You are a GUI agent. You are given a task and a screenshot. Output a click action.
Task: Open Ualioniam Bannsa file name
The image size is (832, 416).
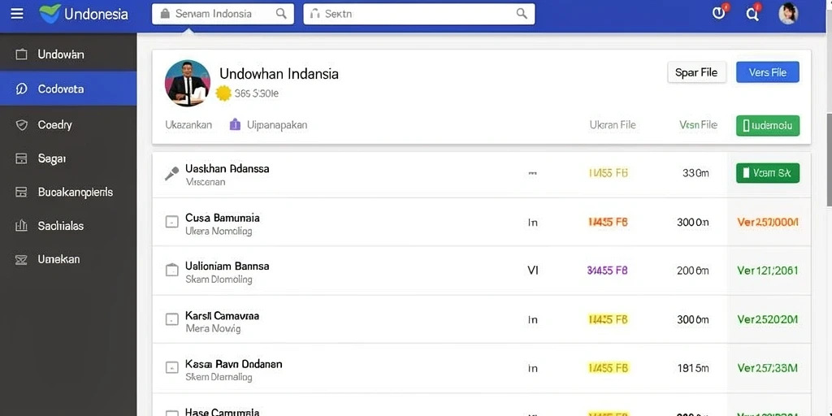(x=227, y=266)
